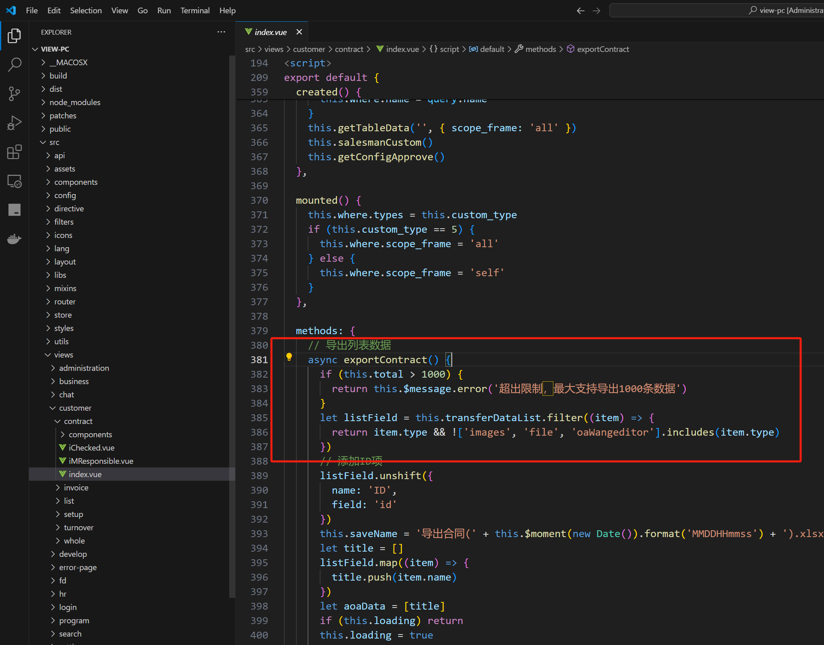Screen dimensions: 824x645
Task: Expand the _MACOSX folder
Action: [x=132, y=62]
